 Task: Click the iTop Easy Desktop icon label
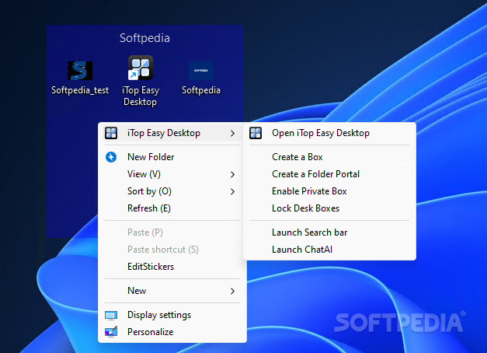(141, 96)
